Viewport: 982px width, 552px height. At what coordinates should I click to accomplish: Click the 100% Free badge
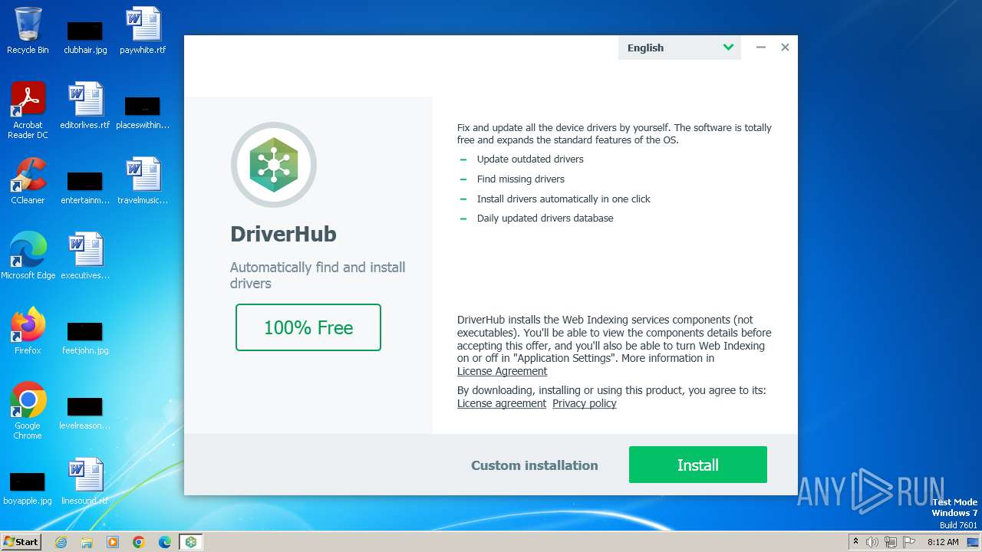point(308,327)
